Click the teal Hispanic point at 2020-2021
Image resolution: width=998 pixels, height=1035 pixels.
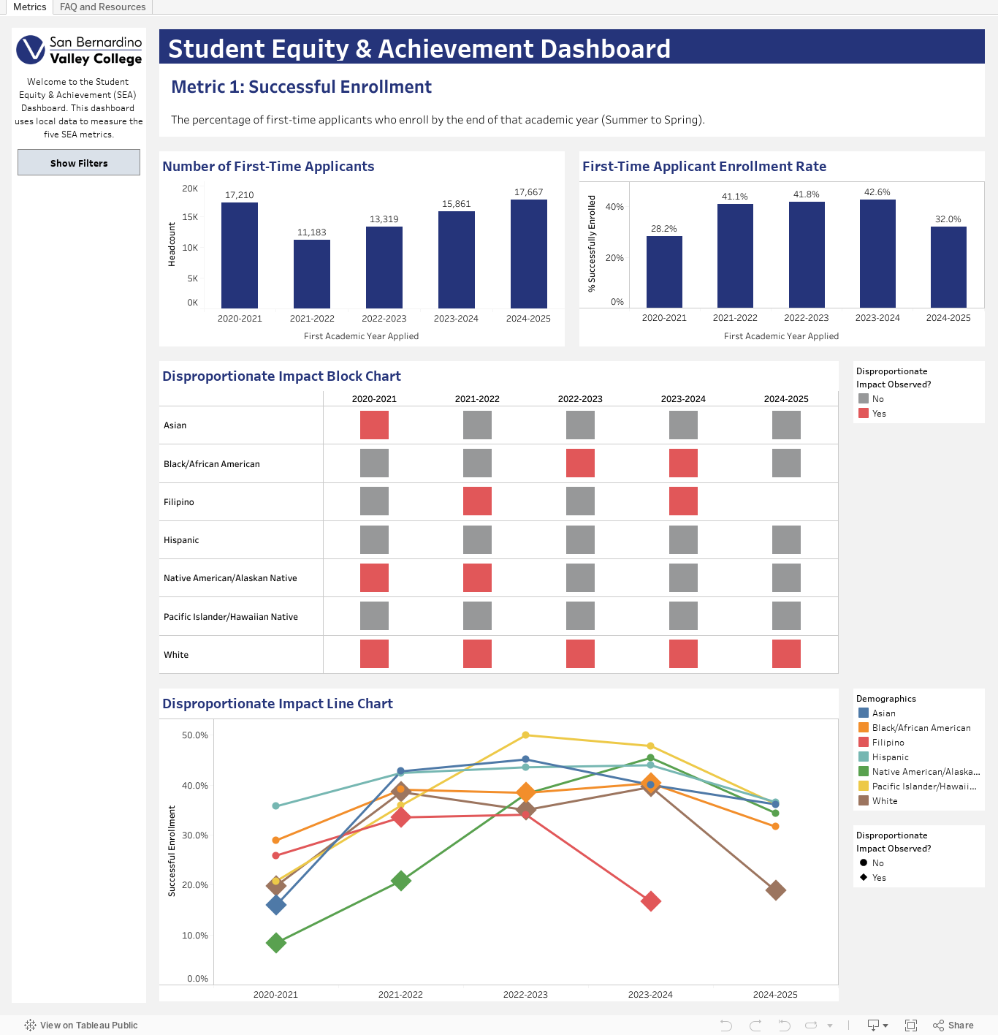[275, 805]
